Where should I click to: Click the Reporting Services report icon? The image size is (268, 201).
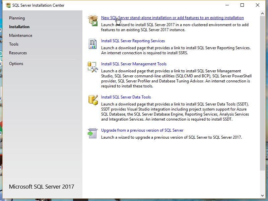[x=93, y=44]
